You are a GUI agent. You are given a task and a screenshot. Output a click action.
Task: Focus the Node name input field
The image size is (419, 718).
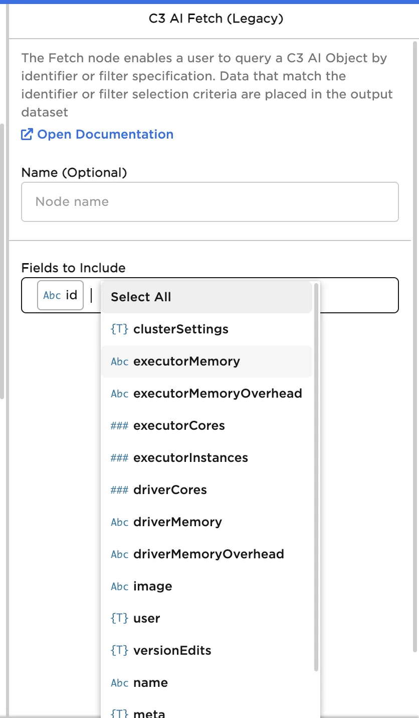click(x=209, y=202)
